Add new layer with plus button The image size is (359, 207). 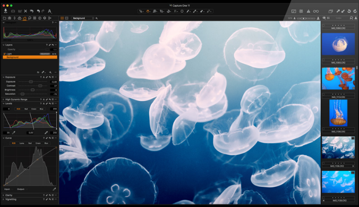tap(50, 72)
